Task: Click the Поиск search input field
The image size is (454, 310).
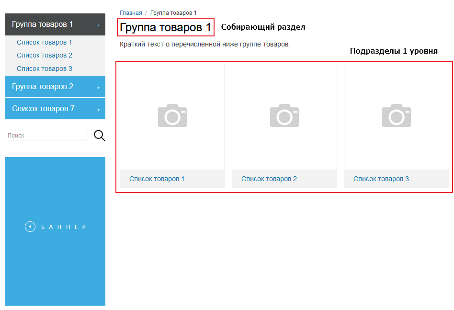Action: 46,136
